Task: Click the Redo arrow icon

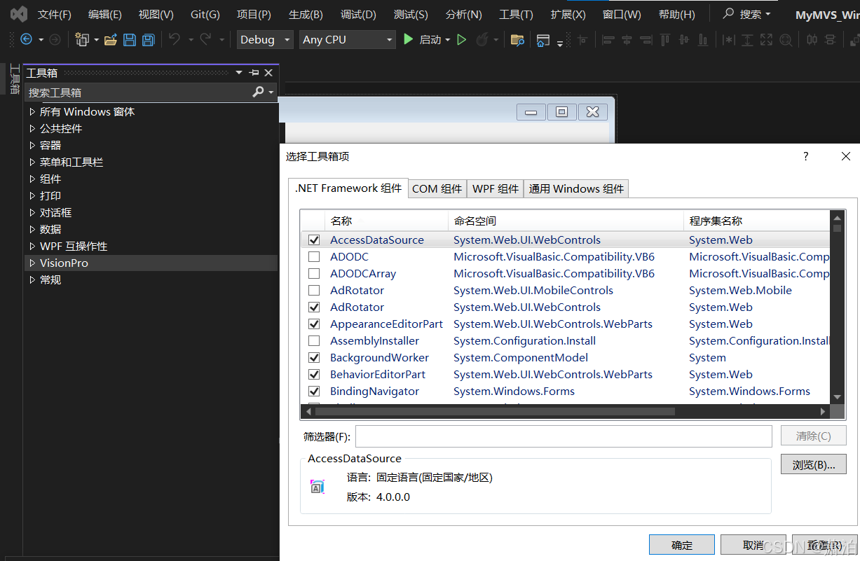Action: click(205, 40)
